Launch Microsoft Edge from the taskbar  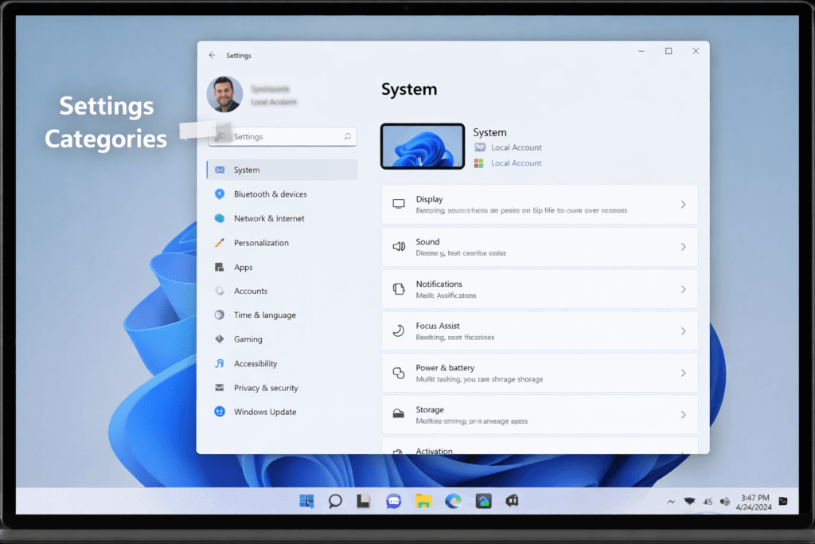(x=453, y=501)
